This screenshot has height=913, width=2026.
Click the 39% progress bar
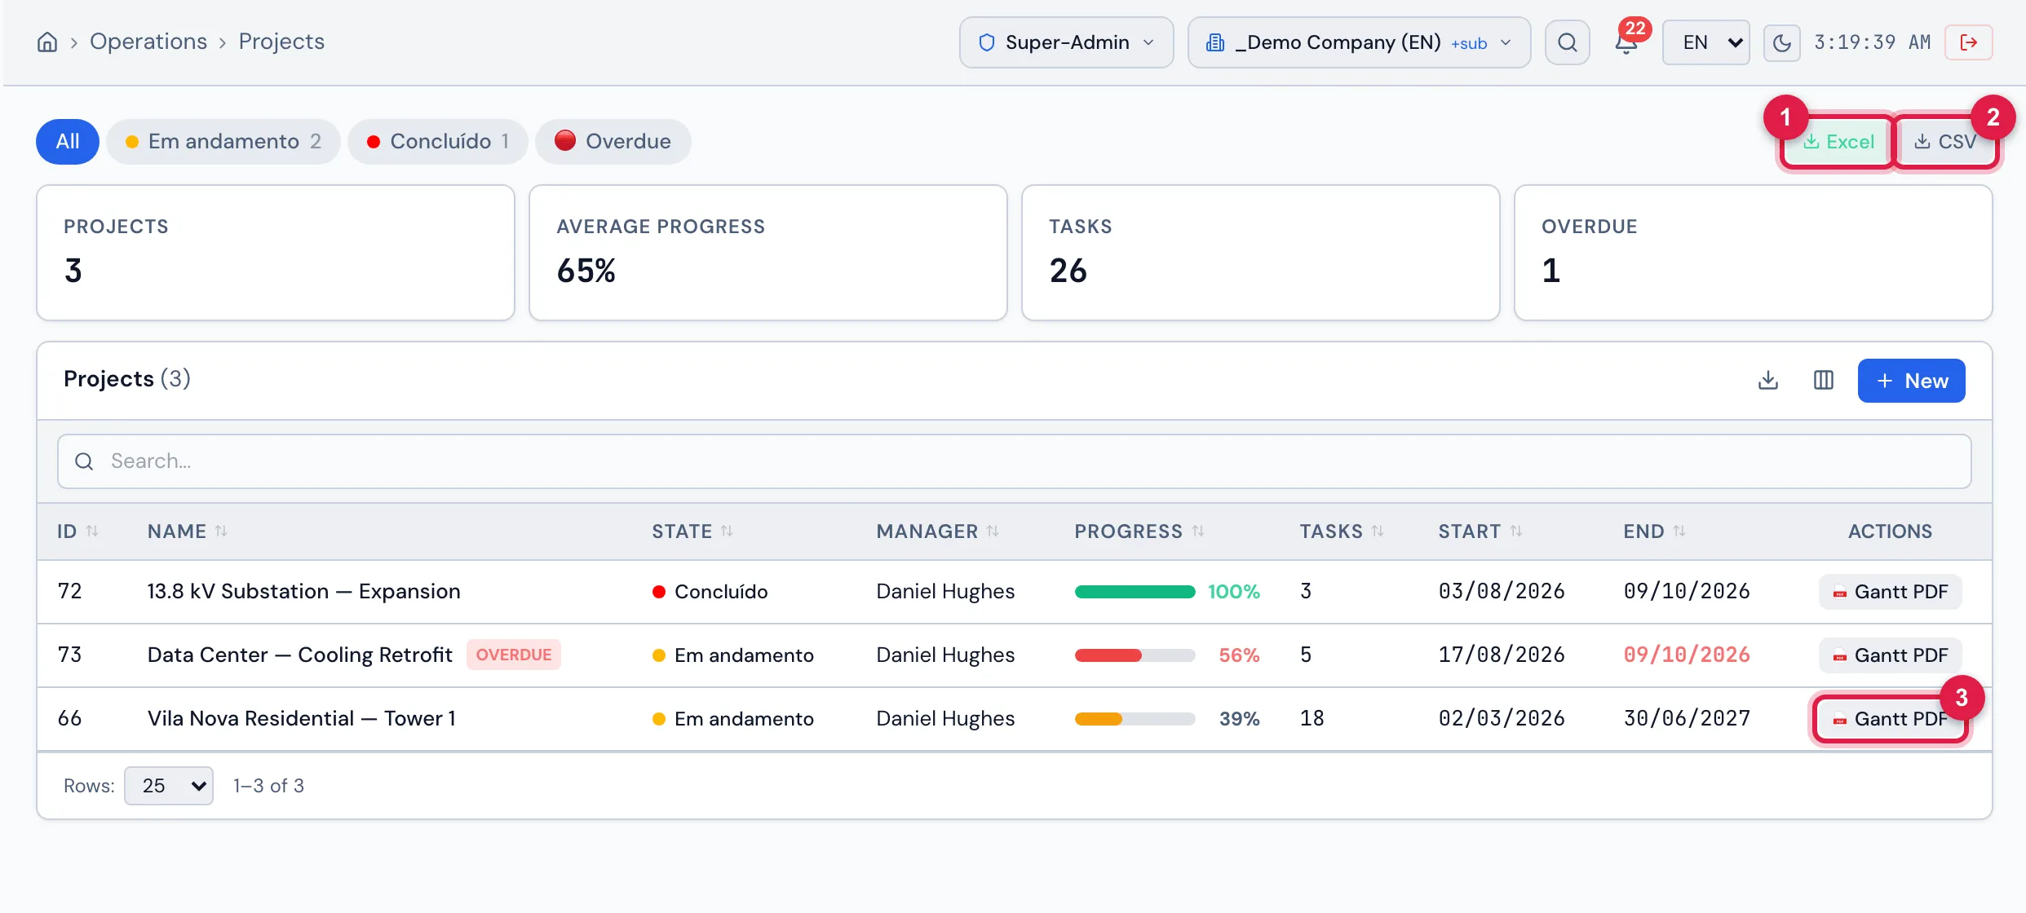pyautogui.click(x=1135, y=719)
